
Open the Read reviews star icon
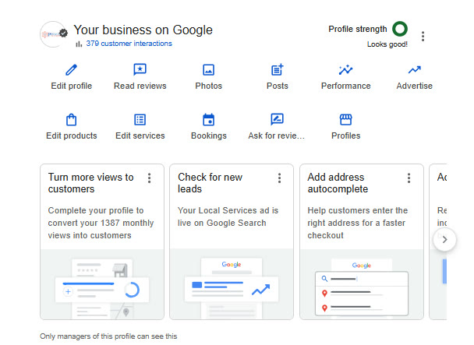click(x=140, y=69)
